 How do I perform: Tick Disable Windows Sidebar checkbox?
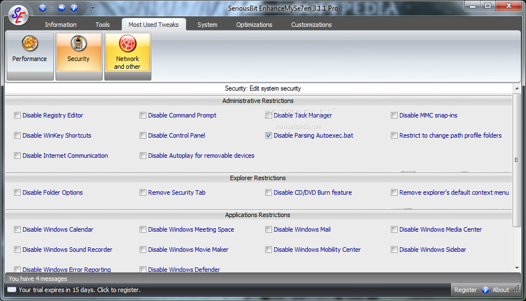tap(394, 250)
